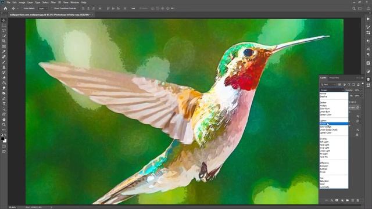Choose Normal blend mode
This screenshot has width=372, height=209.
pos(334,93)
